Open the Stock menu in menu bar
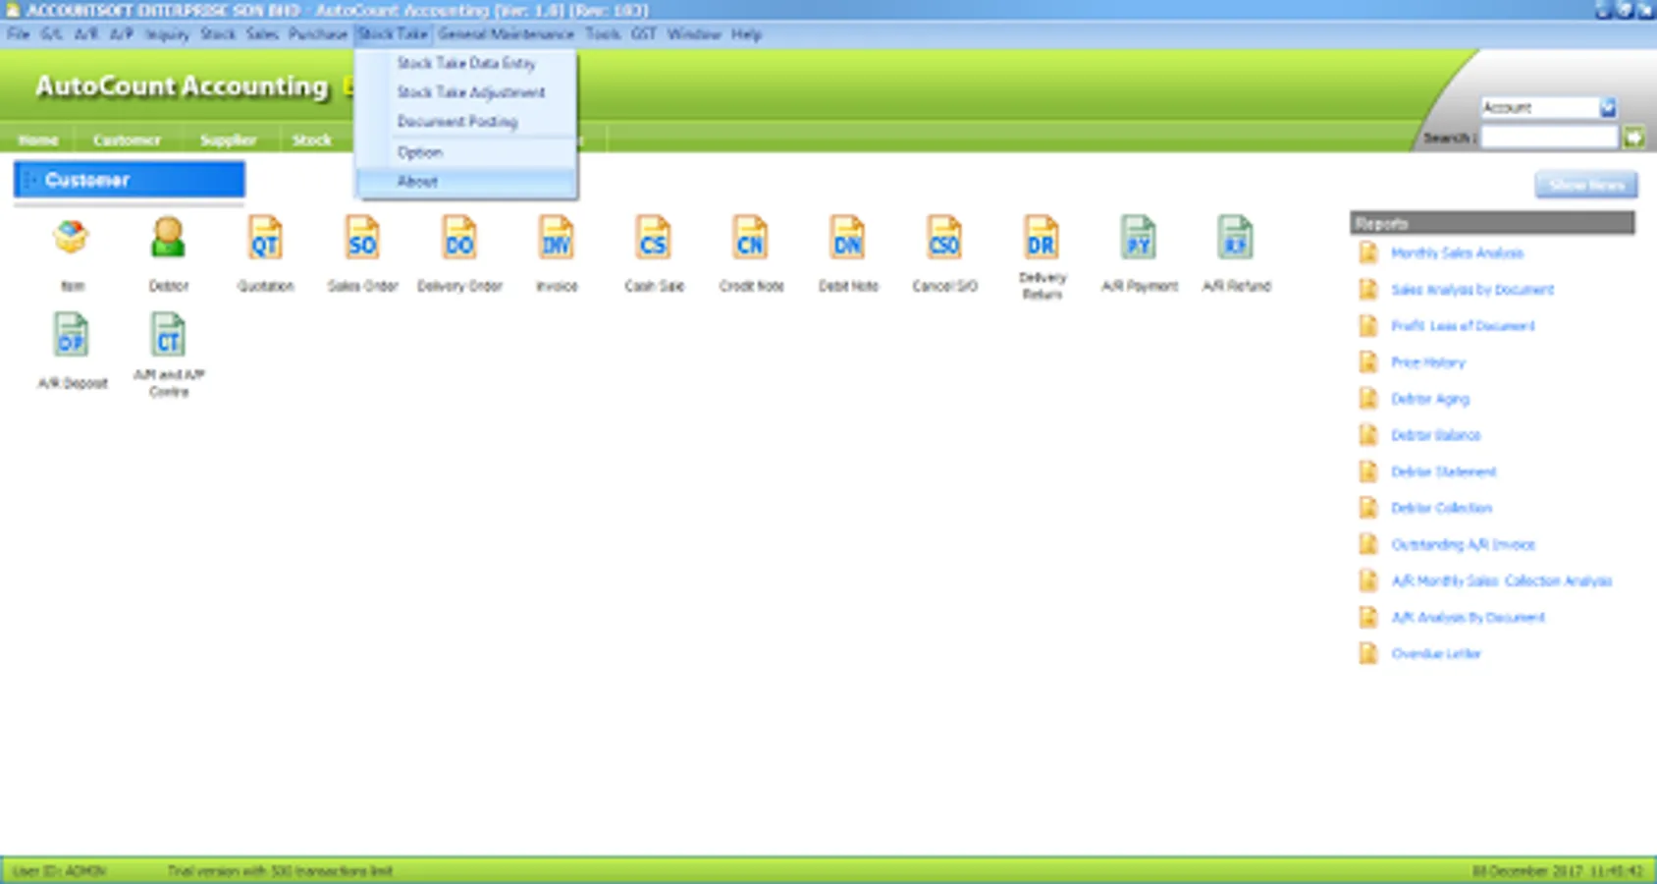The width and height of the screenshot is (1657, 884). pos(218,34)
